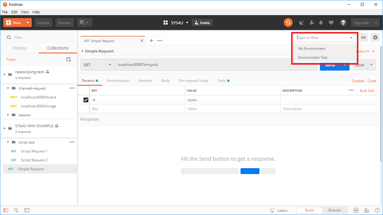This screenshot has width=383, height=215.
Task: Switch to the Authorization tab
Action: pos(118,81)
